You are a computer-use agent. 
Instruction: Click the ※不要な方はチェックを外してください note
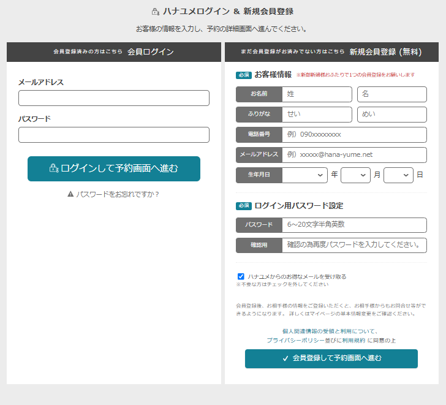tap(282, 284)
